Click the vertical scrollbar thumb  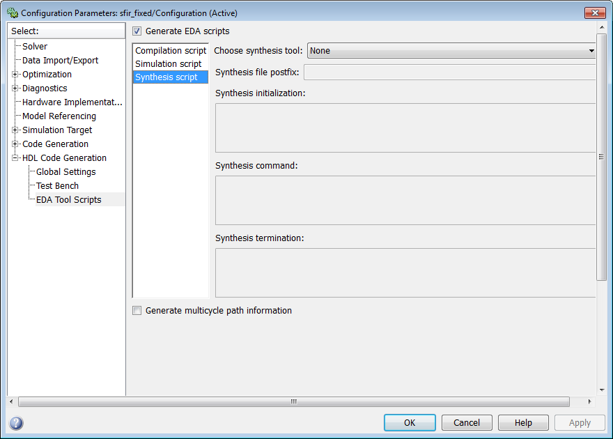[601, 157]
